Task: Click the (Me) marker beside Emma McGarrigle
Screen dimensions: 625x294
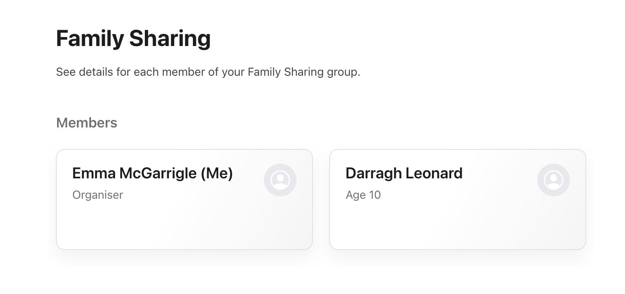Action: pyautogui.click(x=217, y=173)
